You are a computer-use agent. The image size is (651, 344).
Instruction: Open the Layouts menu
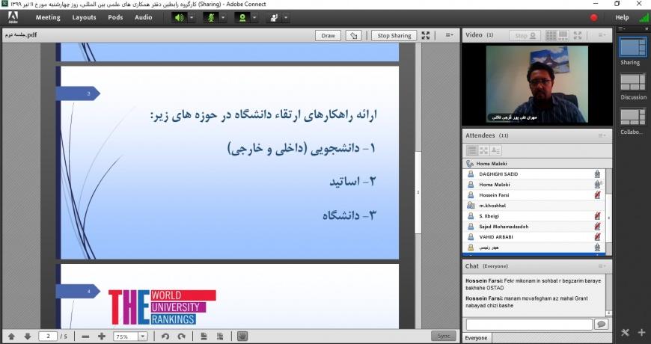[x=84, y=17]
